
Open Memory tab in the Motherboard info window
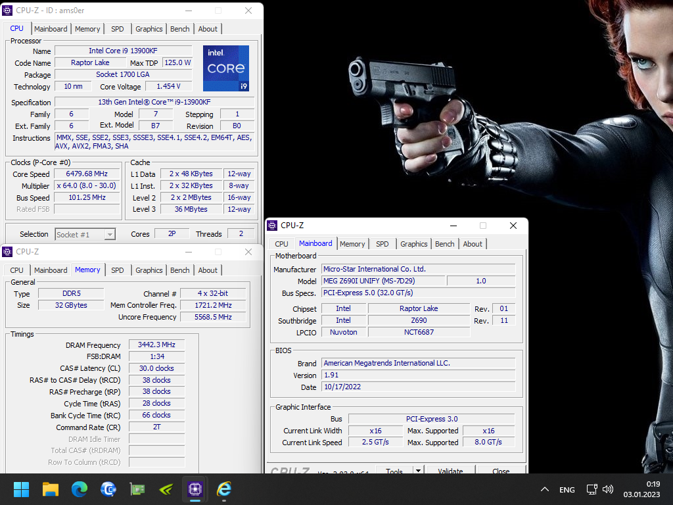(352, 244)
